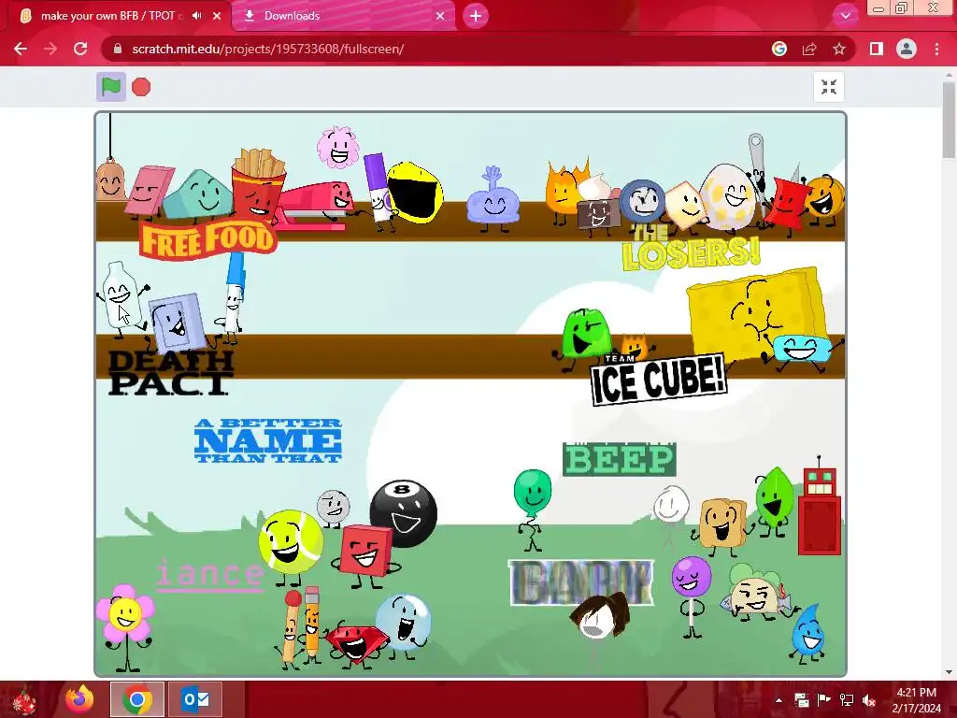Open Firefox from the taskbar
This screenshot has height=718, width=957.
click(x=80, y=699)
